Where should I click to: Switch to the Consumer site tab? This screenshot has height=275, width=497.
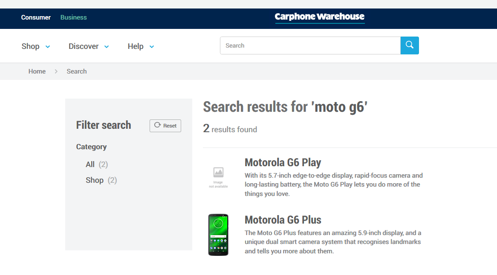36,17
